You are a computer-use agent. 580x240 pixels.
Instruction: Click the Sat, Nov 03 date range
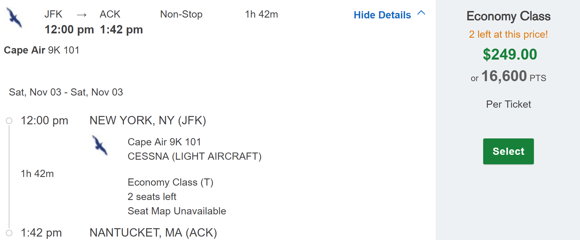66,92
